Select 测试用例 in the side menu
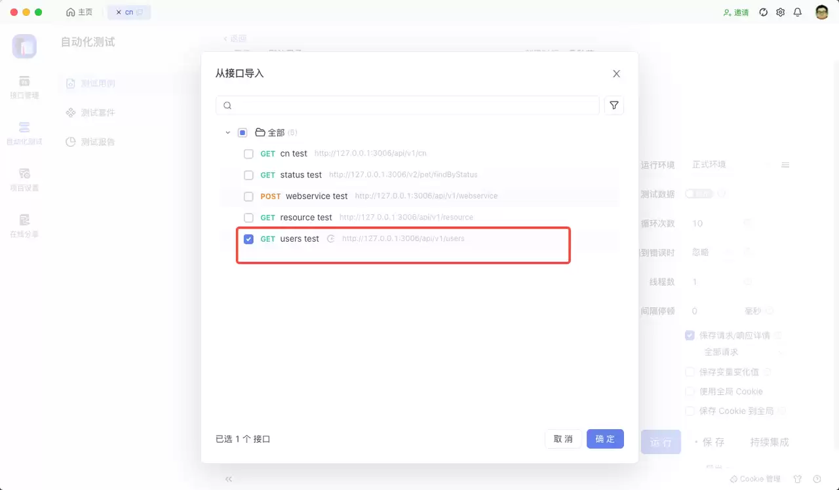 coord(91,84)
